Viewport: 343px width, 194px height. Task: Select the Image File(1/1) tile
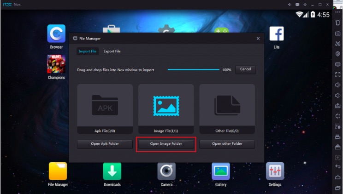click(166, 109)
